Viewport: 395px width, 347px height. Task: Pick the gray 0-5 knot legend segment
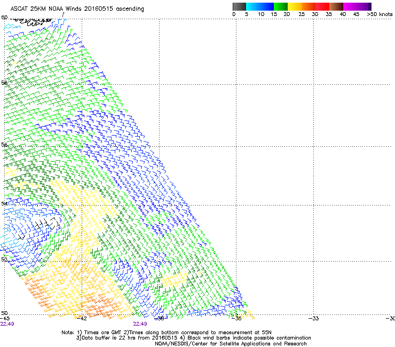click(239, 6)
